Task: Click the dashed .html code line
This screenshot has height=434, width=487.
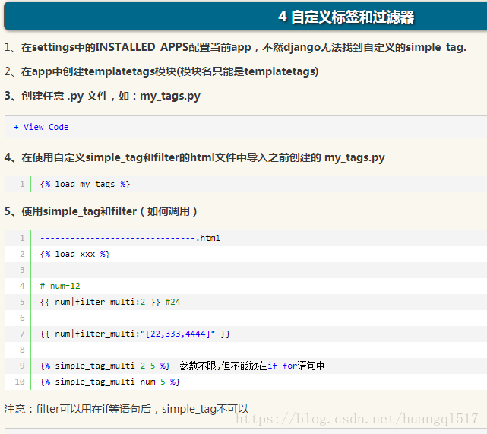Action: [x=130, y=238]
